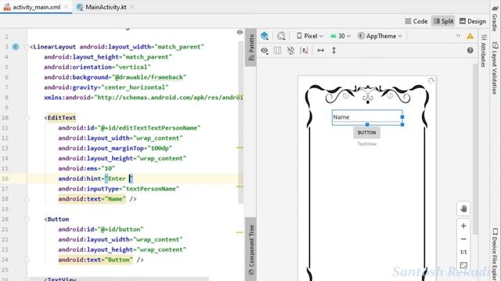The image size is (501, 281).
Task: Collapse the LinearLayout tag fold marker
Action: pos(27,47)
